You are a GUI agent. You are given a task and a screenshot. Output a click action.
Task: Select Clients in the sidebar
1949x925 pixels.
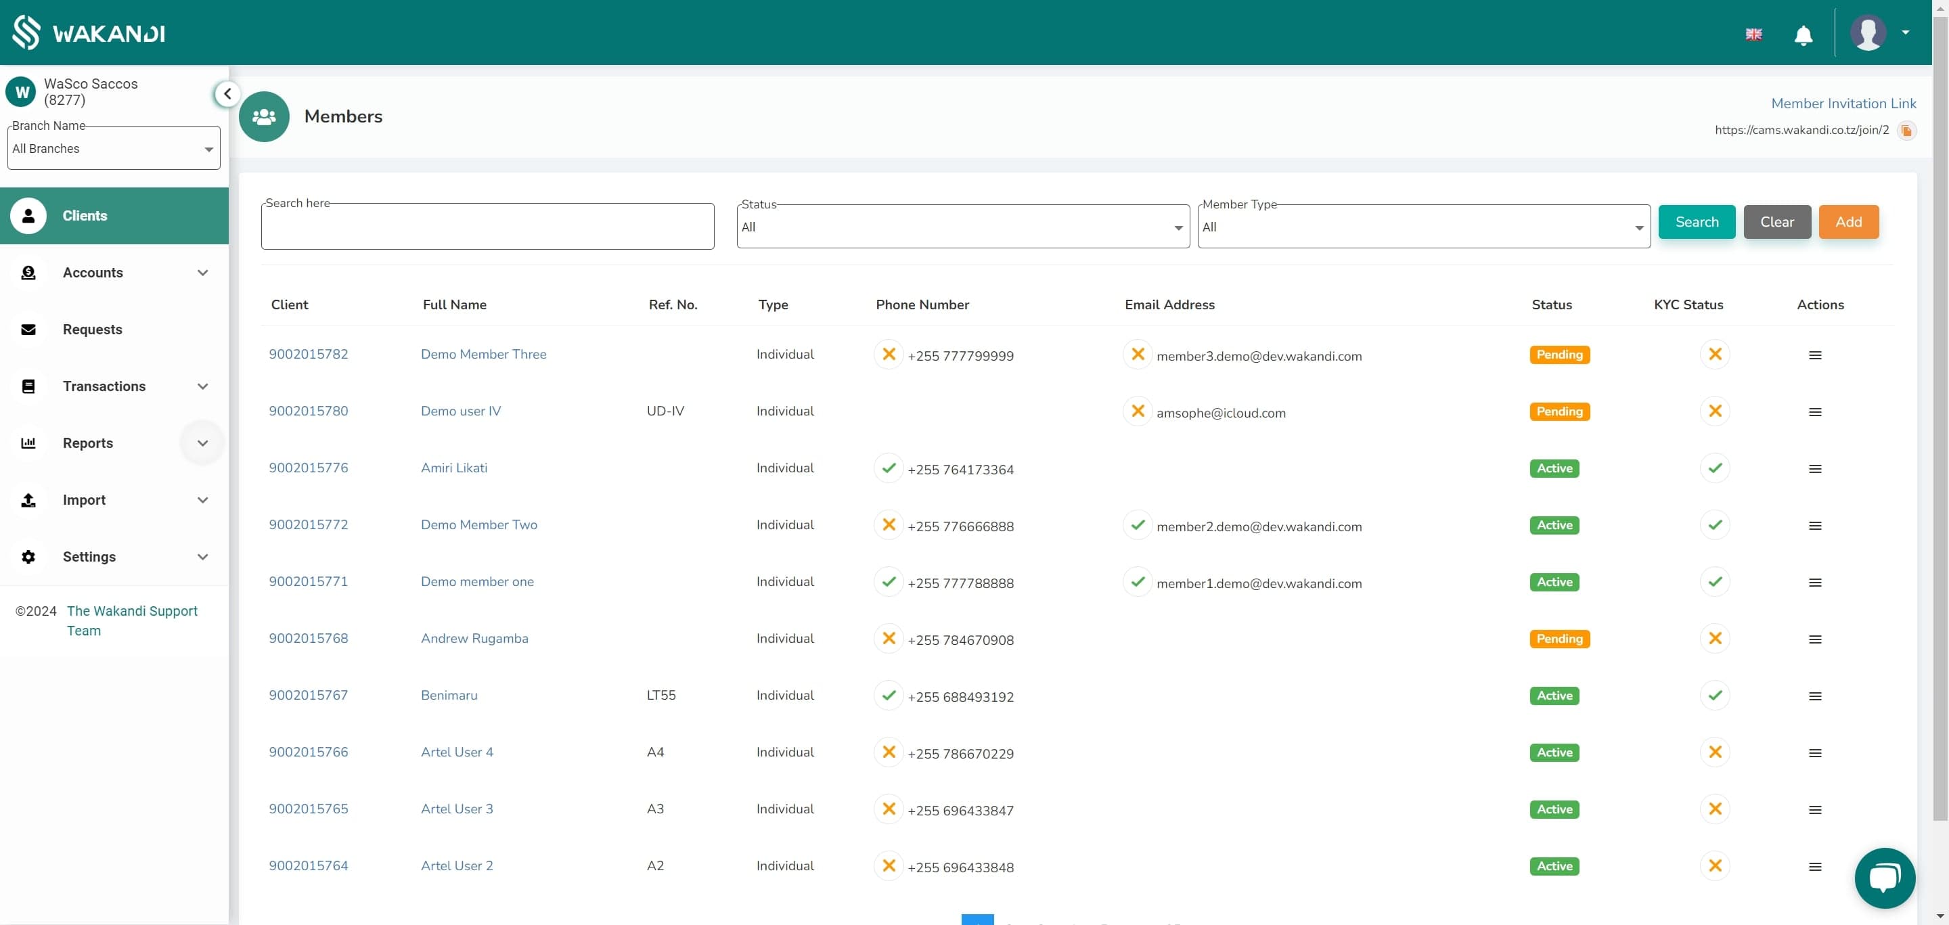click(114, 216)
